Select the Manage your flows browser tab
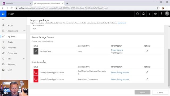Image resolution: width=170 pixels, height=96 pixels. click(48, 3)
